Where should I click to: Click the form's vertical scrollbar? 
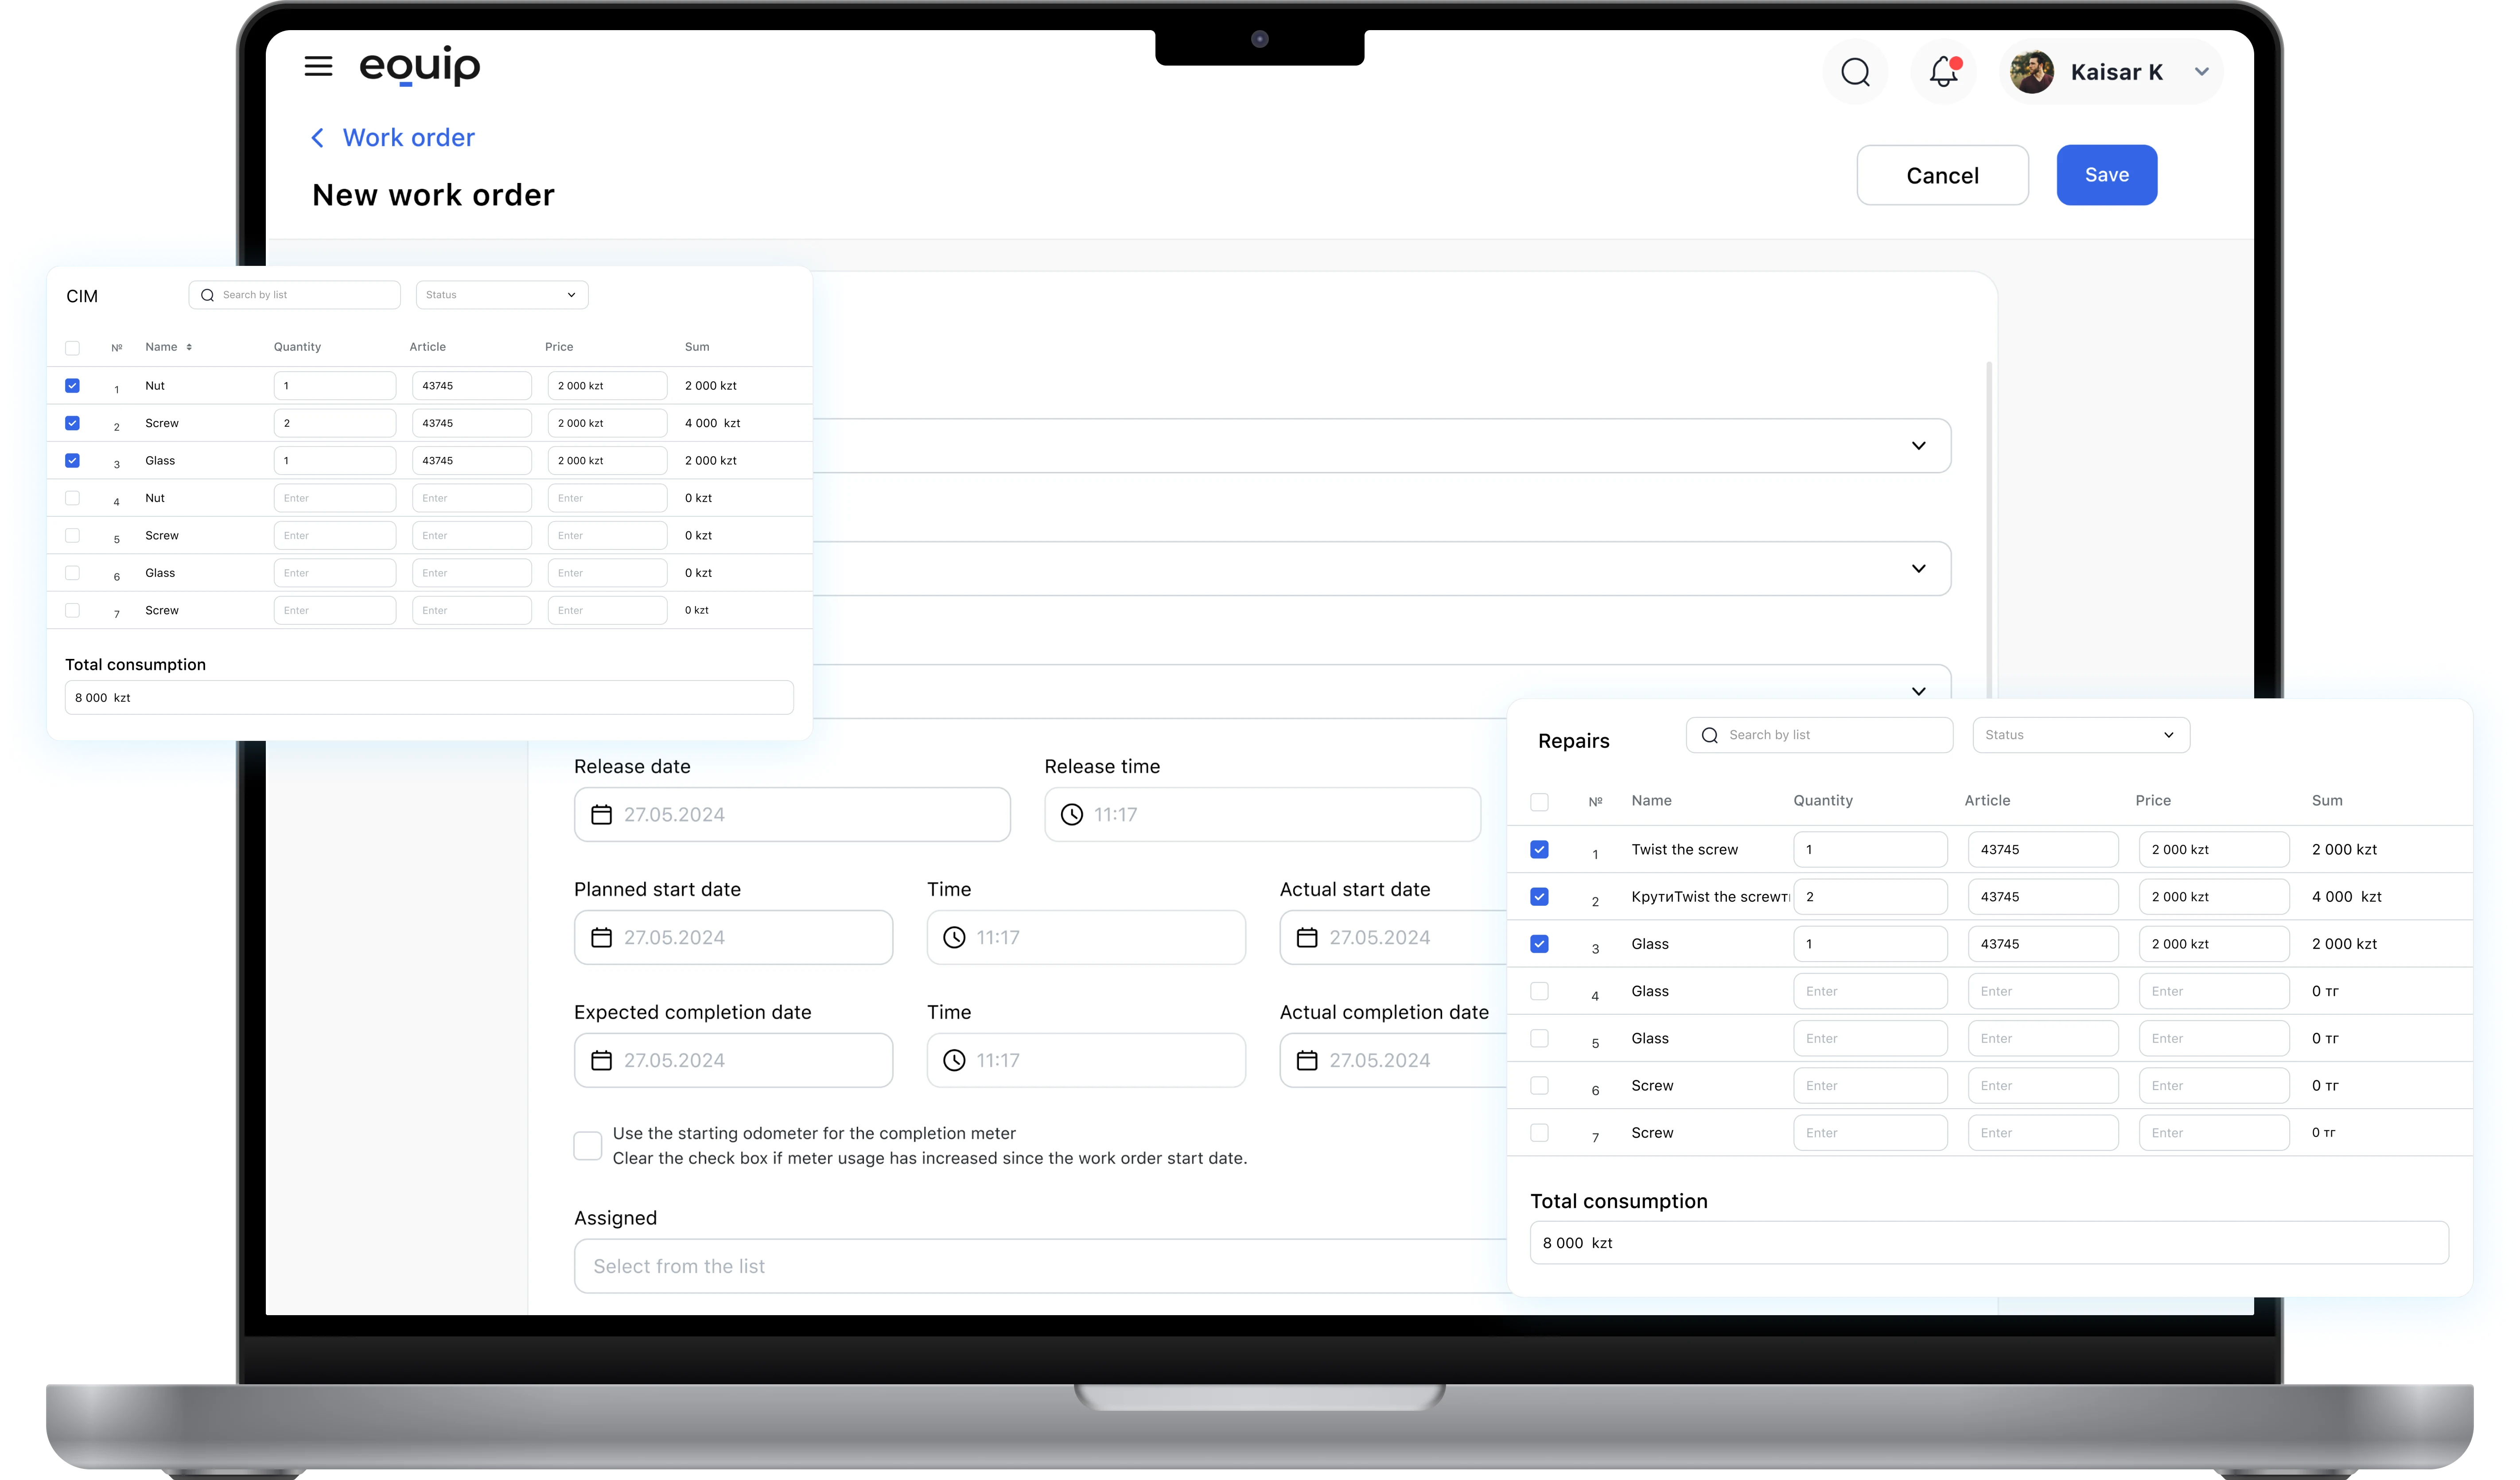(1989, 530)
